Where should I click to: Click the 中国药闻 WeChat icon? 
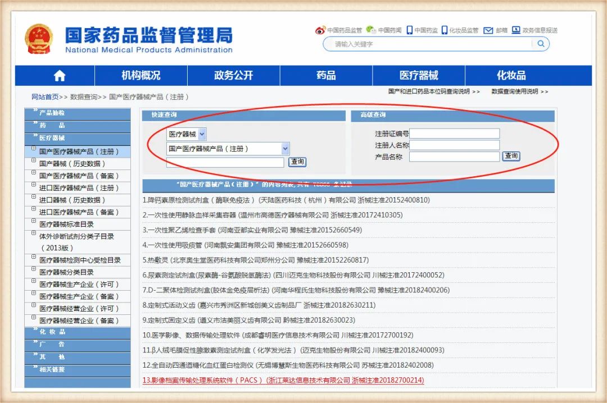click(x=370, y=30)
